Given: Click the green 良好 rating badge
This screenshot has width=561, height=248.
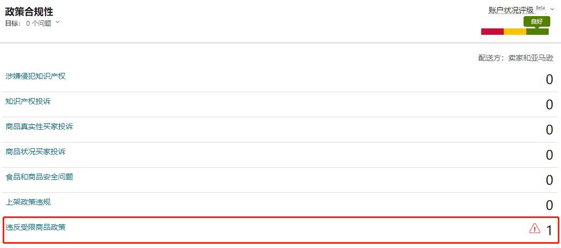Looking at the screenshot, I should point(536,21).
